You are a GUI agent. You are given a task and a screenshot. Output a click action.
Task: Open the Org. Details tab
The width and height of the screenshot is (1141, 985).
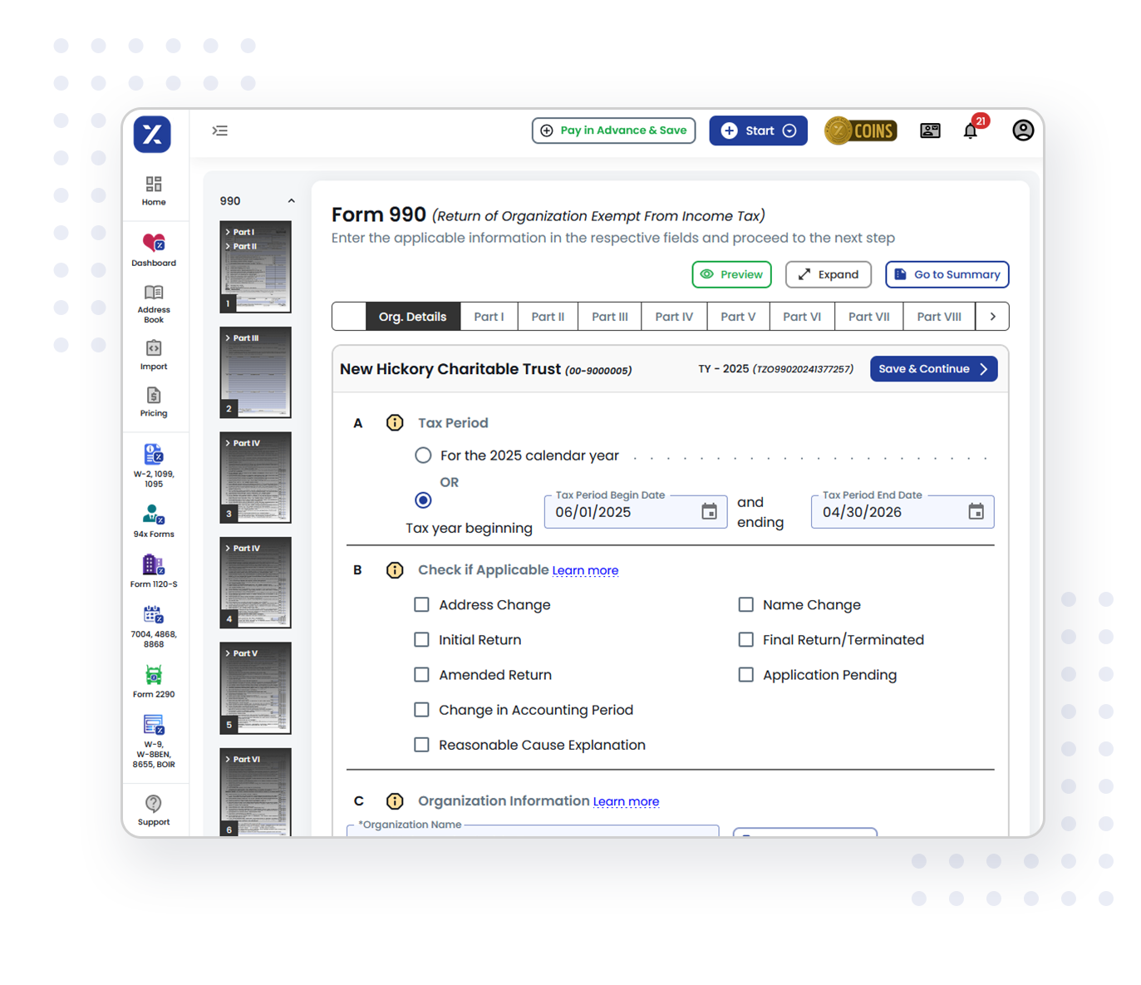tap(413, 316)
